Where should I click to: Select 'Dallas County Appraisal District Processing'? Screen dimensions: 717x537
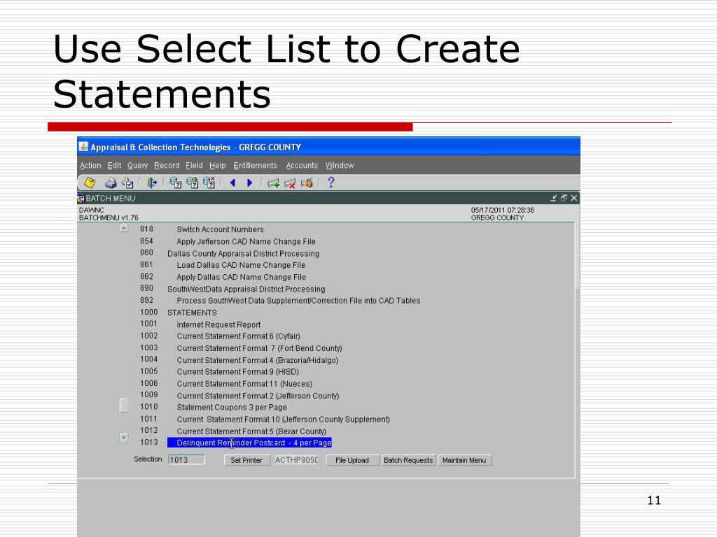pyautogui.click(x=243, y=253)
